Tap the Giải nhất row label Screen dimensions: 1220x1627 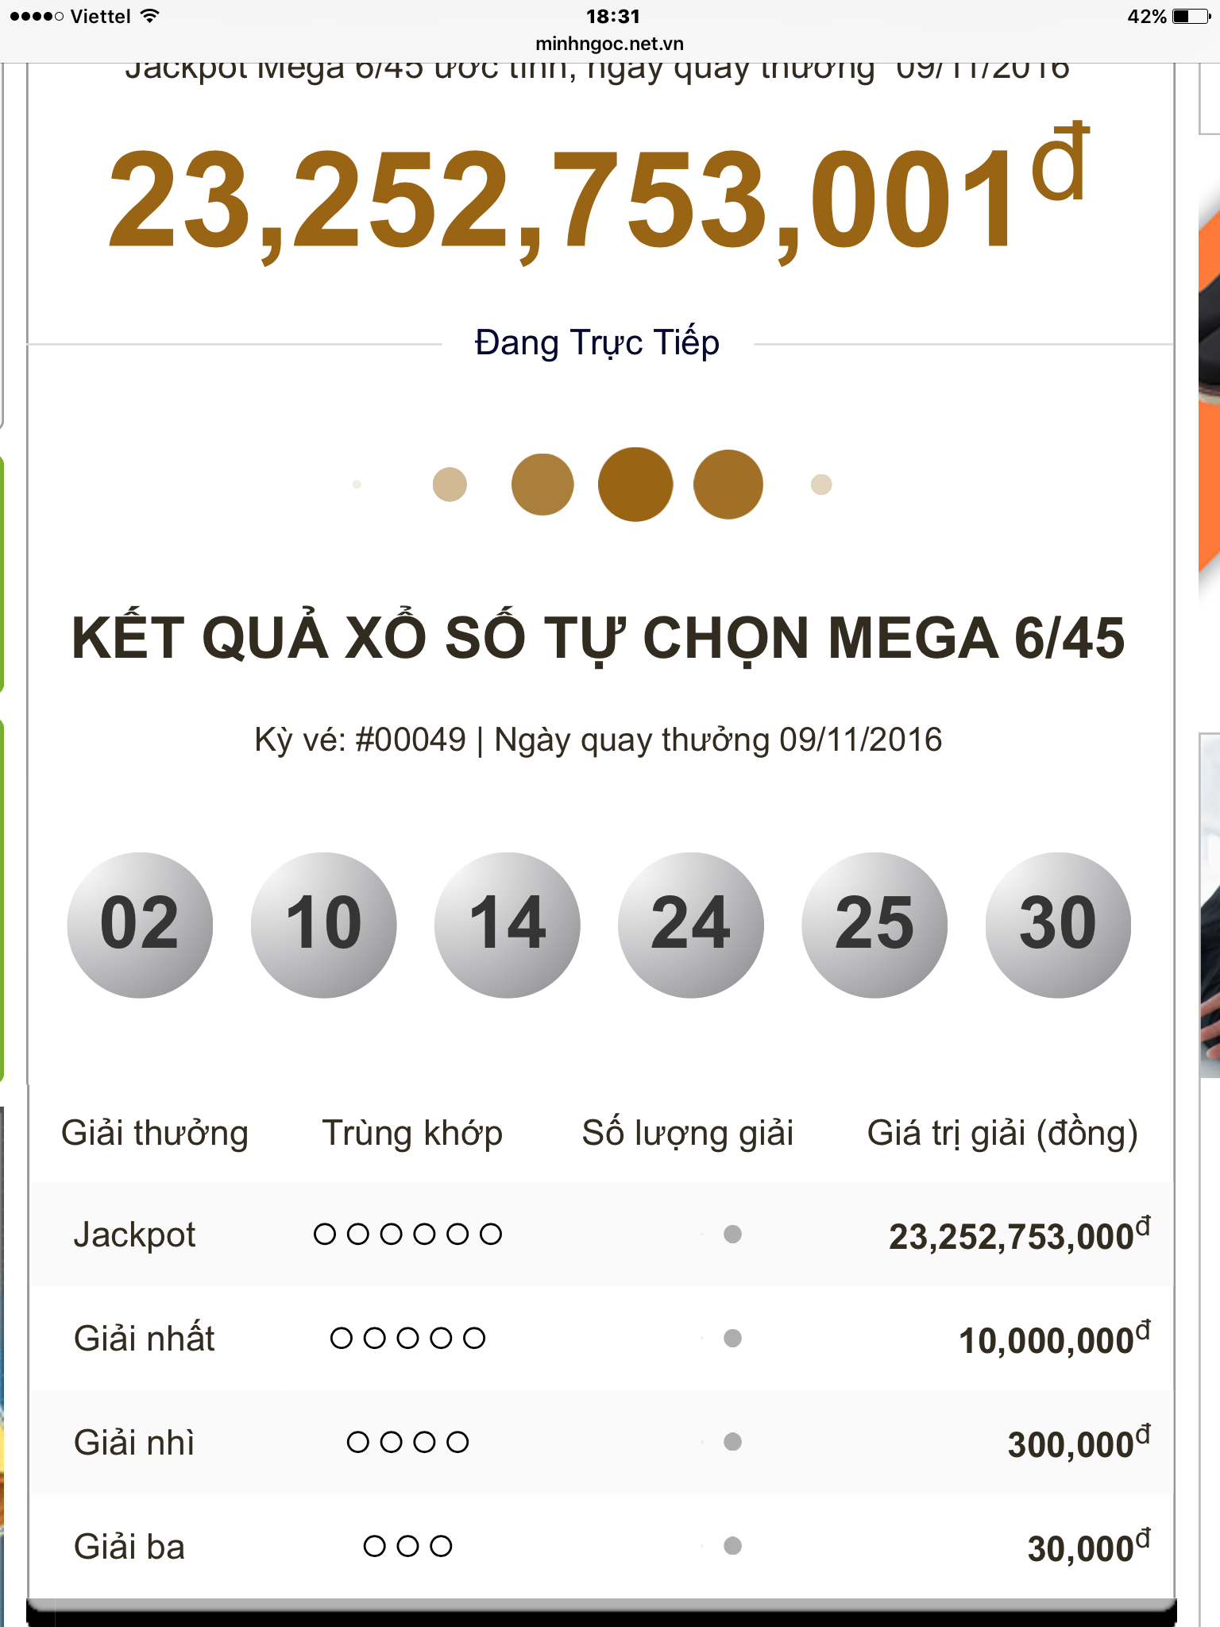(x=144, y=1339)
